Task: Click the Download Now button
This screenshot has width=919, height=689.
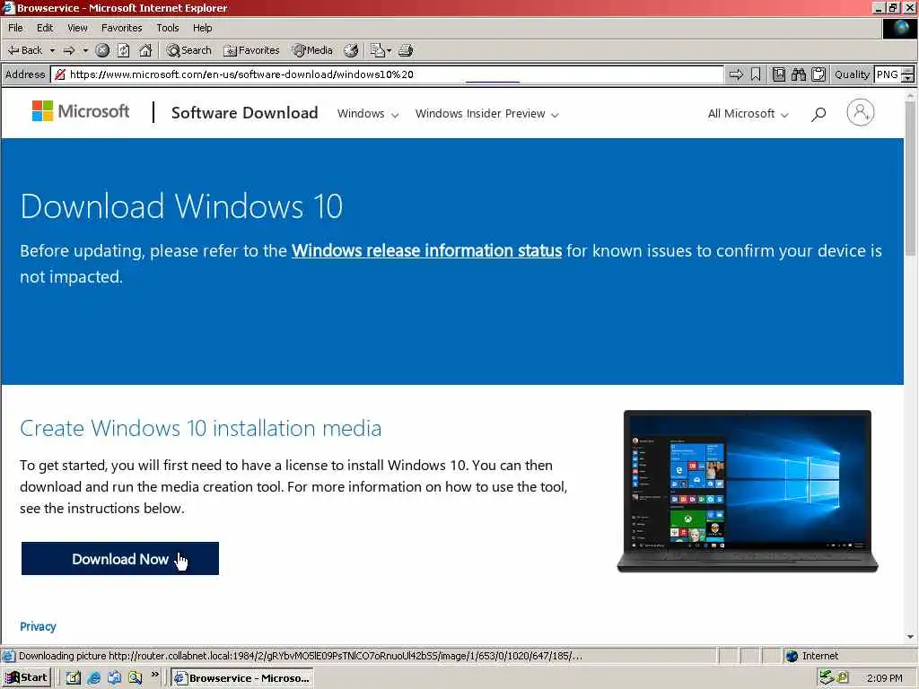Action: [120, 558]
